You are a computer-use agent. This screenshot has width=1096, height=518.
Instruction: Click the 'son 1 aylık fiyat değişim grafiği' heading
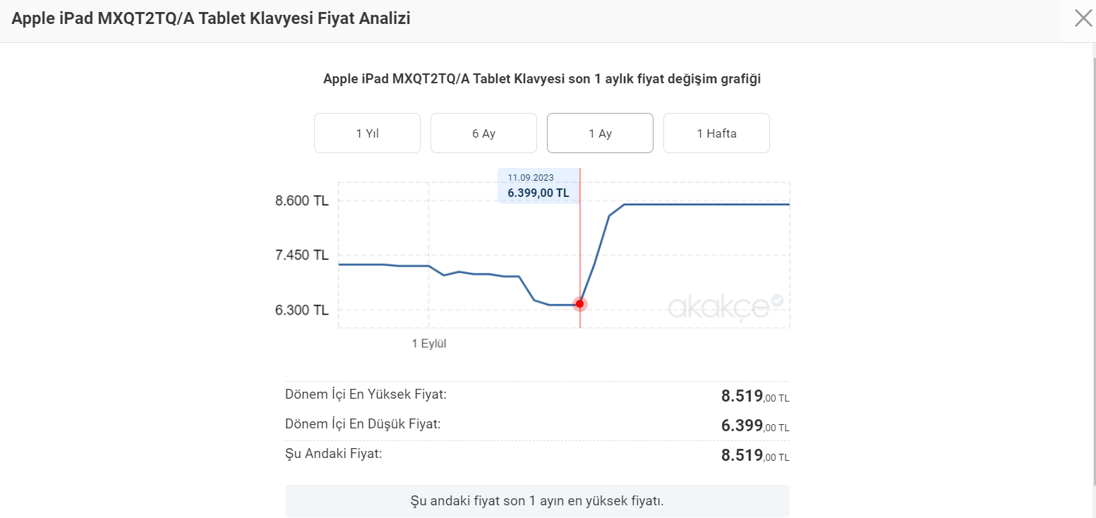click(541, 79)
